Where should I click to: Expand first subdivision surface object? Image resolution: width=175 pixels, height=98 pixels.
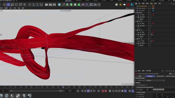[137, 17]
